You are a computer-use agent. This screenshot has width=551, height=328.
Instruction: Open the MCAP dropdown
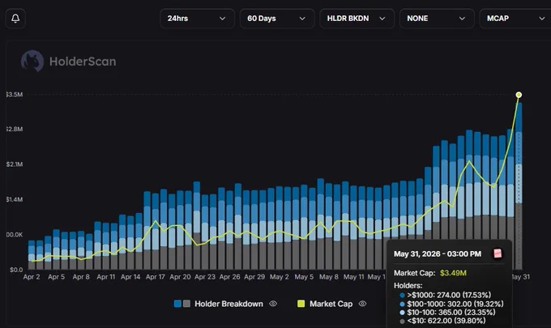click(x=515, y=19)
